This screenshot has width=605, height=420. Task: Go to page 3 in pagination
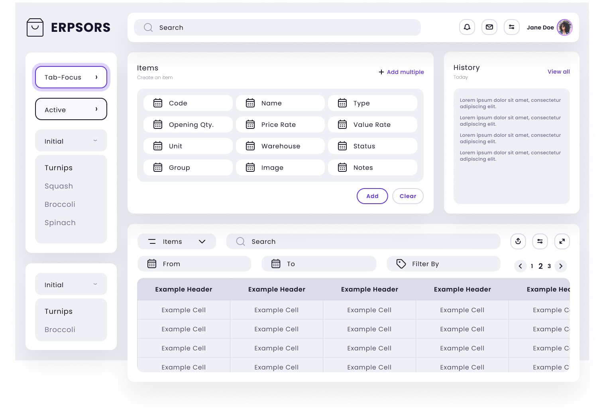(x=549, y=266)
